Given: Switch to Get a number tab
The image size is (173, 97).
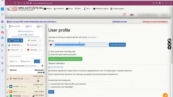Looking at the screenshot, I should tap(14, 26).
